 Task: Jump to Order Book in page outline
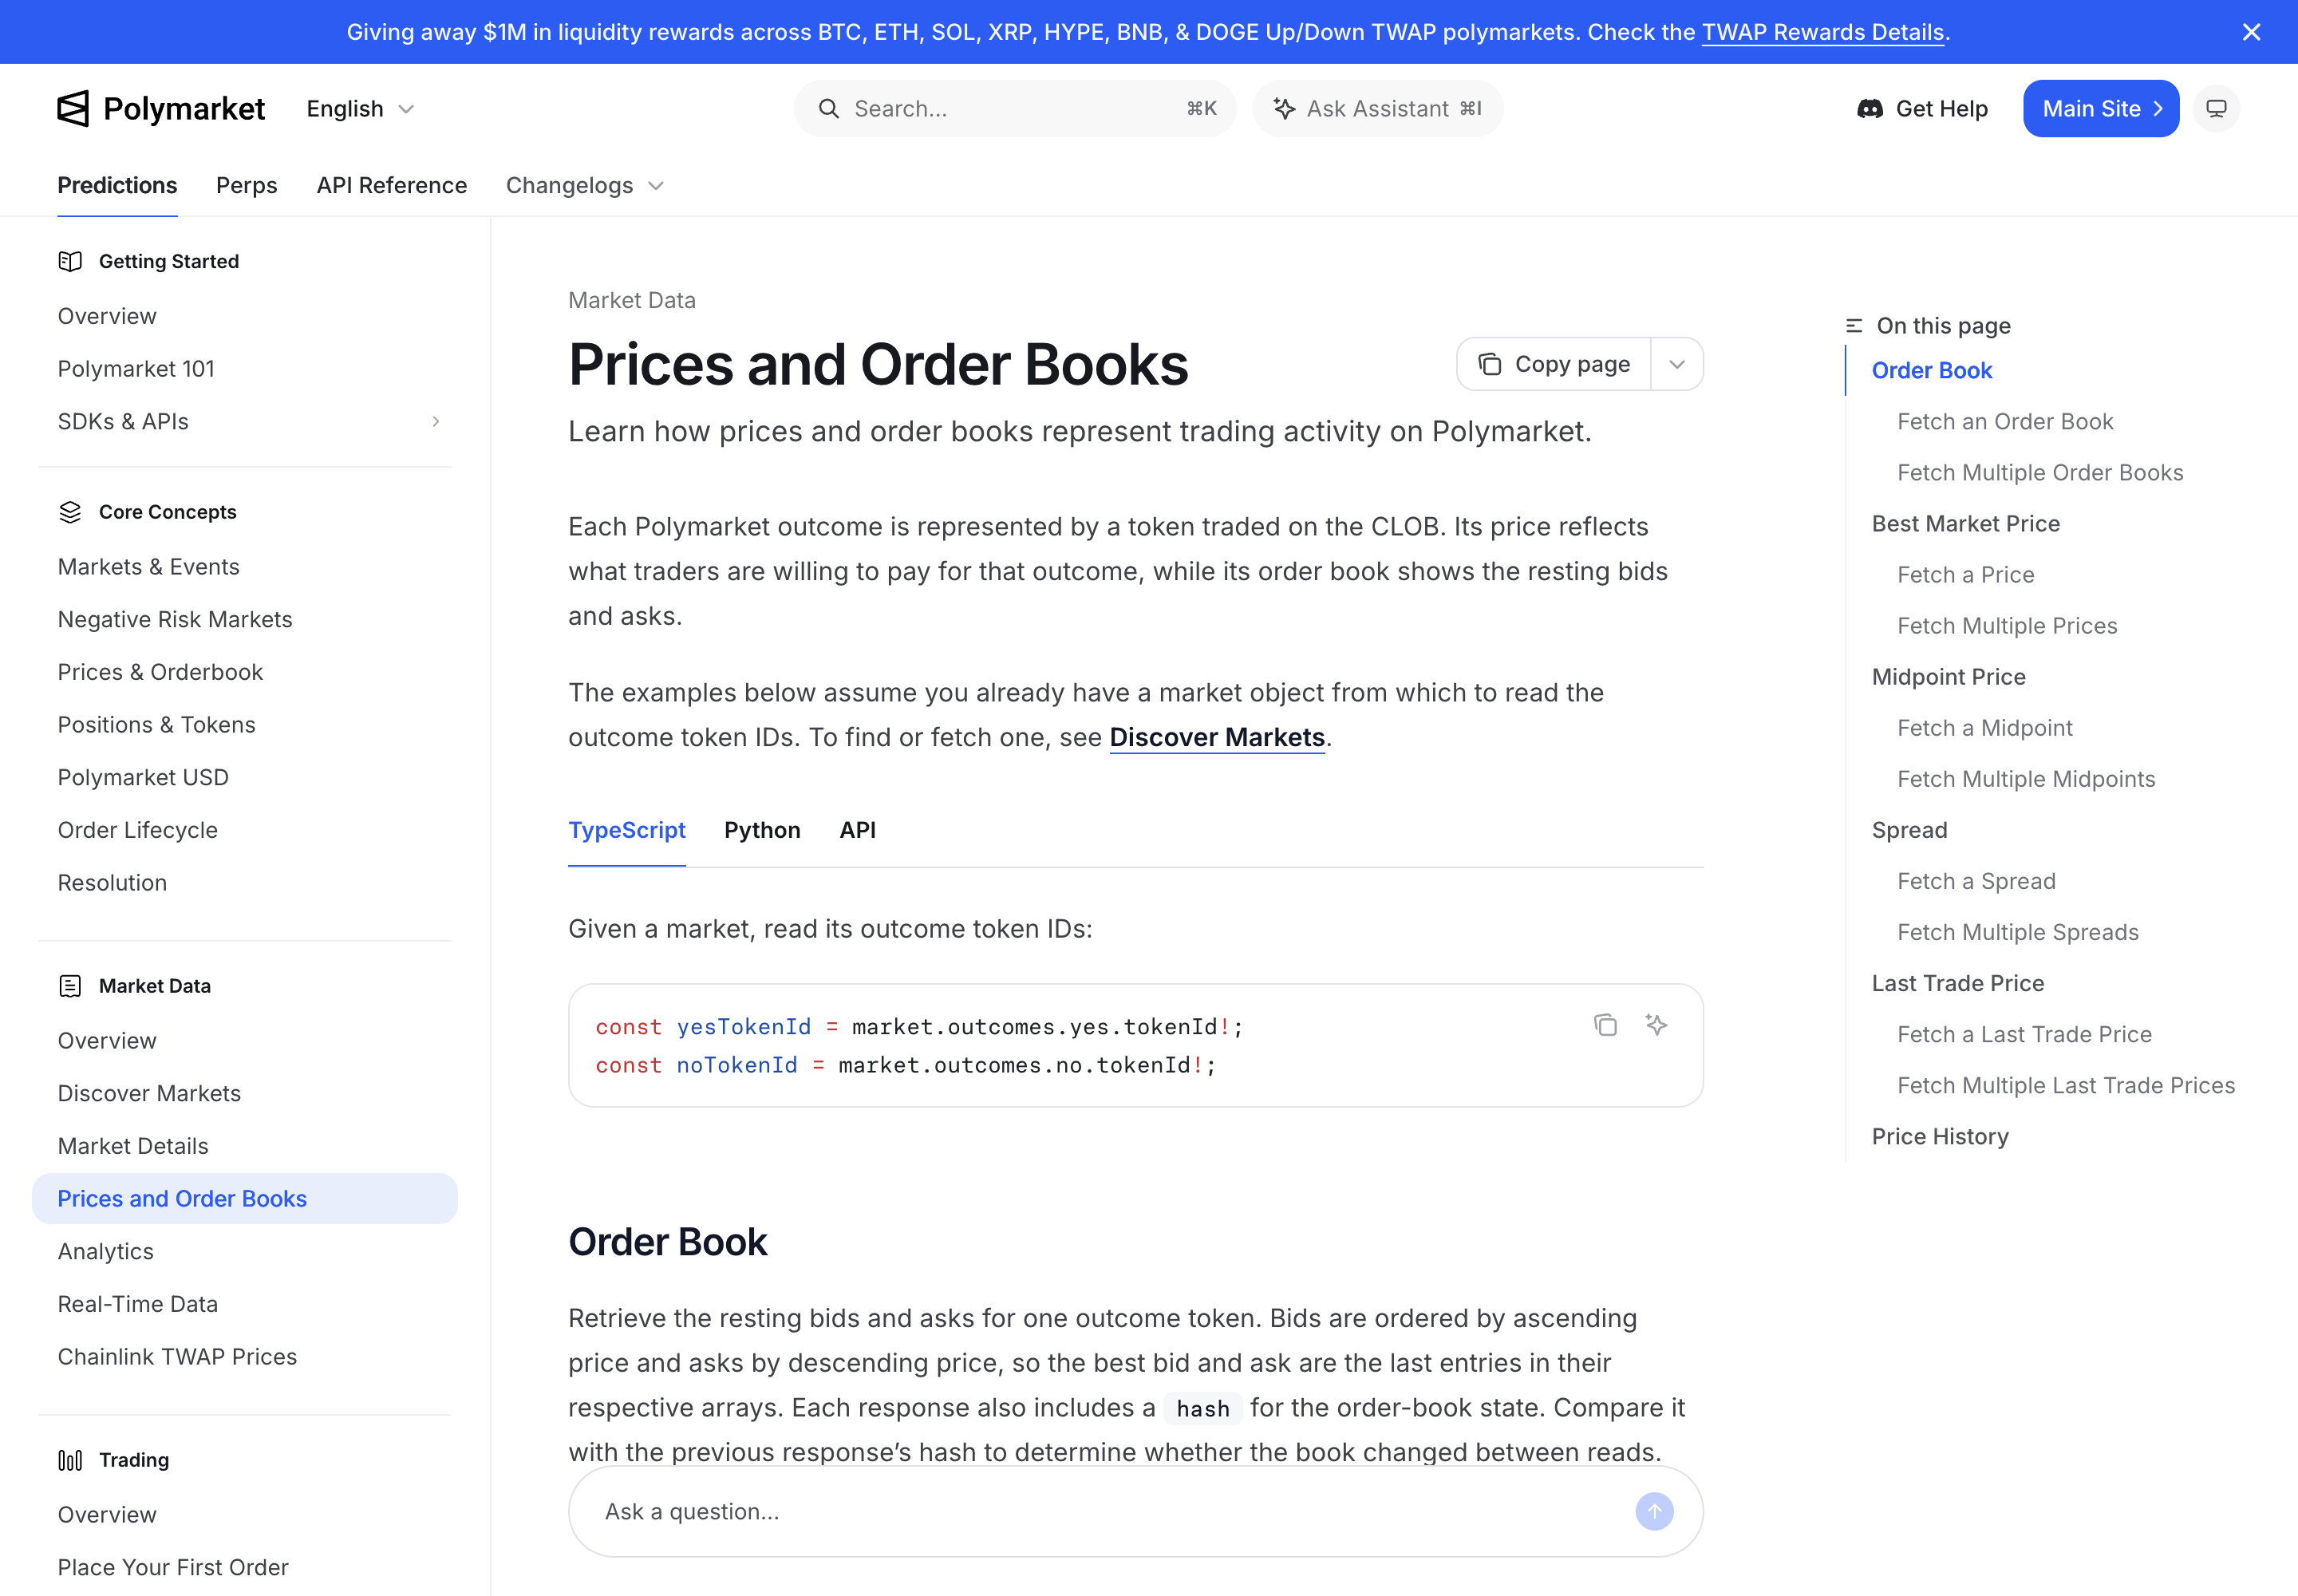click(x=1931, y=370)
